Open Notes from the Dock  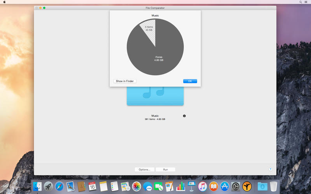point(103,186)
